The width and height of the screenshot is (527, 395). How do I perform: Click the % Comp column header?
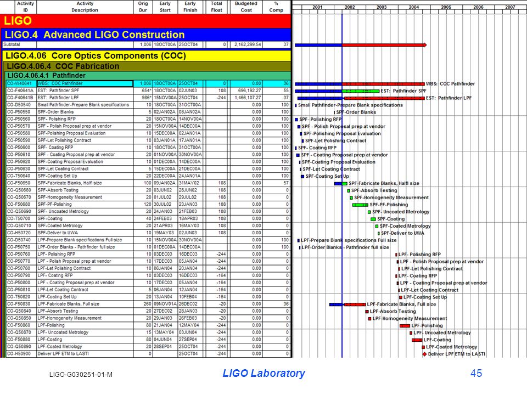276,7
